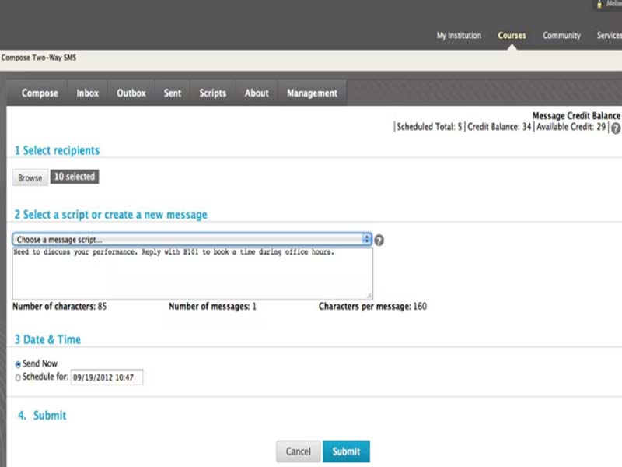Open the Scripts tab
This screenshot has width=622, height=467.
(212, 93)
